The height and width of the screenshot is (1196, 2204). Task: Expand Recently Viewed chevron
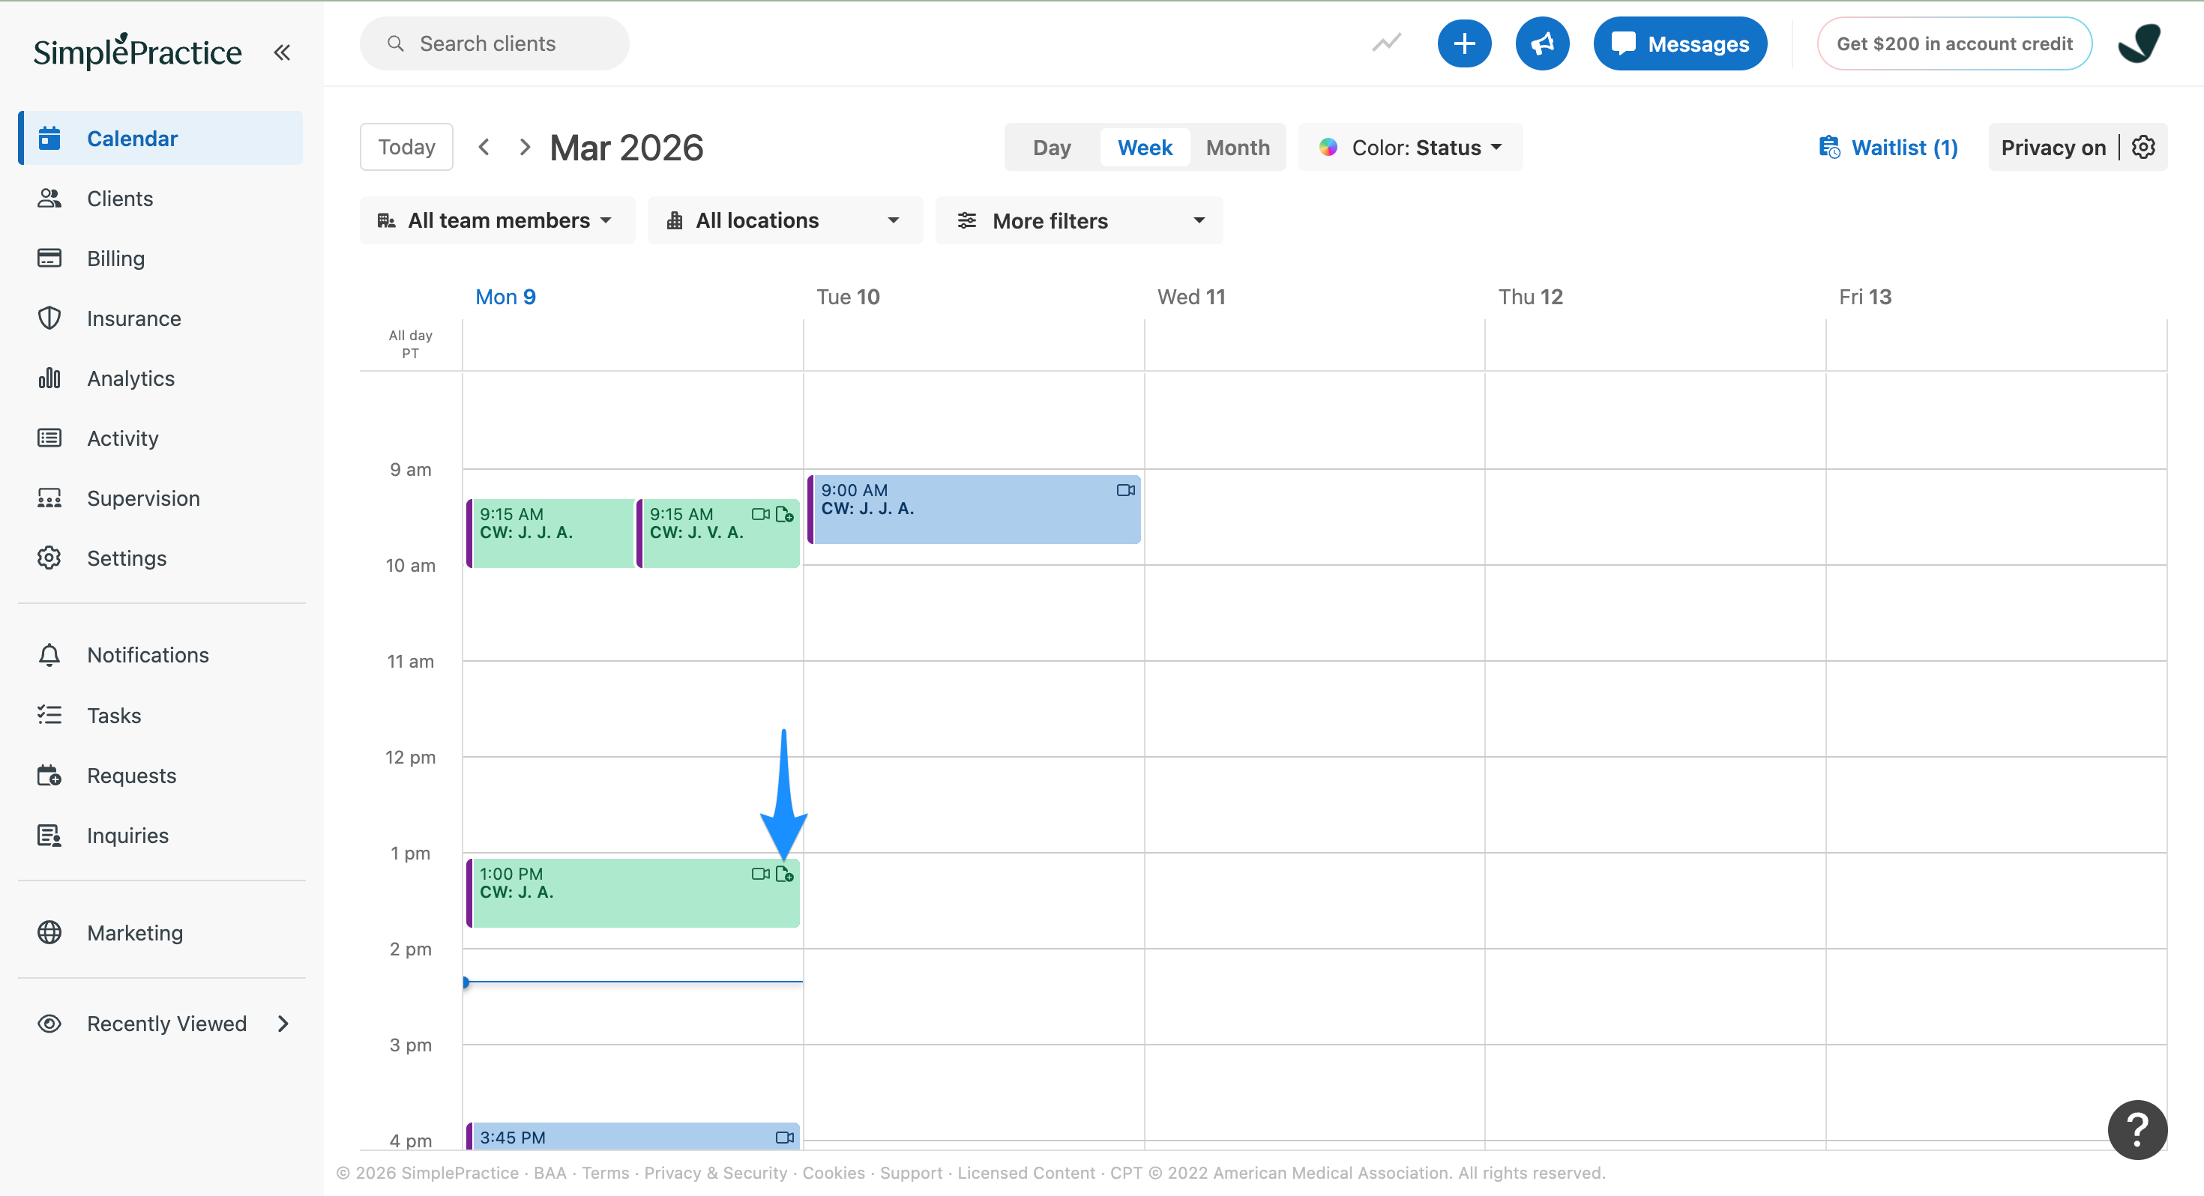(283, 1023)
